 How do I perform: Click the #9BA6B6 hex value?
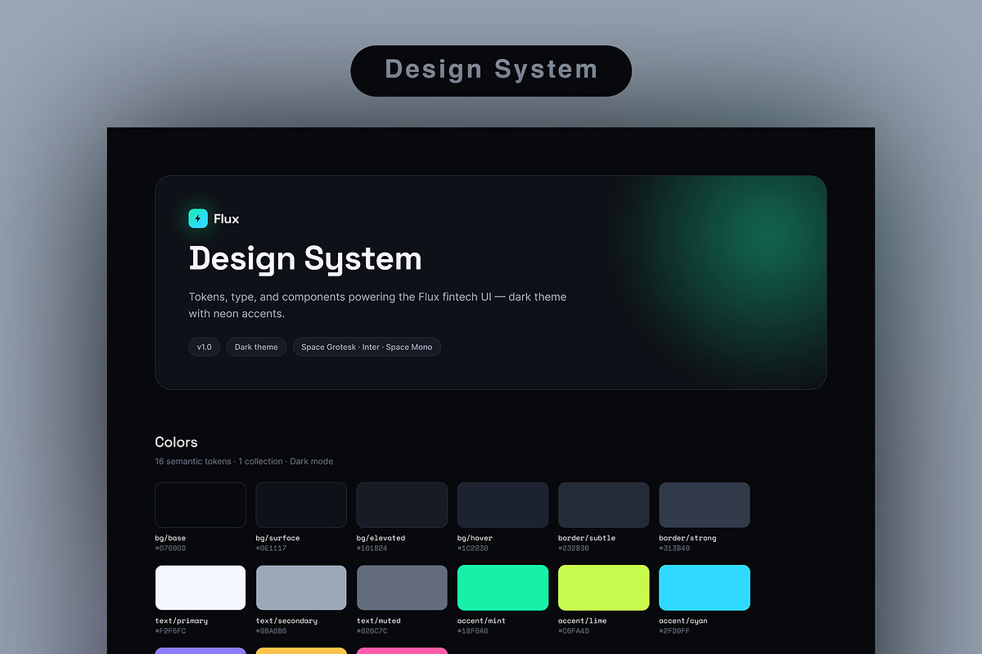(x=272, y=631)
